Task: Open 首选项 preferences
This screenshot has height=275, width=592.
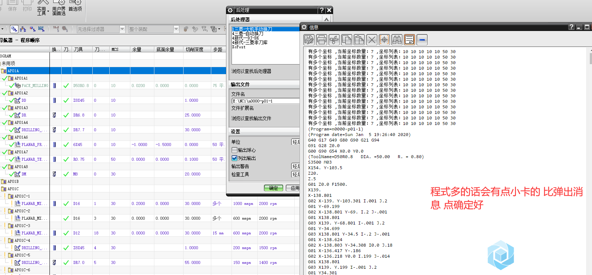Action: pyautogui.click(x=75, y=6)
